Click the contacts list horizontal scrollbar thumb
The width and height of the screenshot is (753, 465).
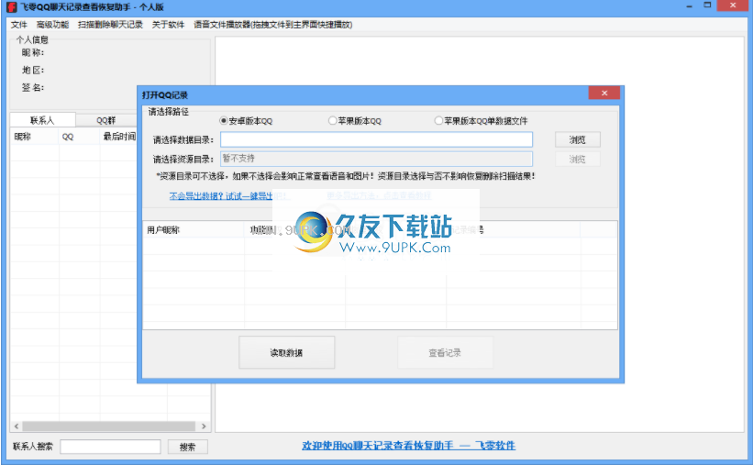109,426
